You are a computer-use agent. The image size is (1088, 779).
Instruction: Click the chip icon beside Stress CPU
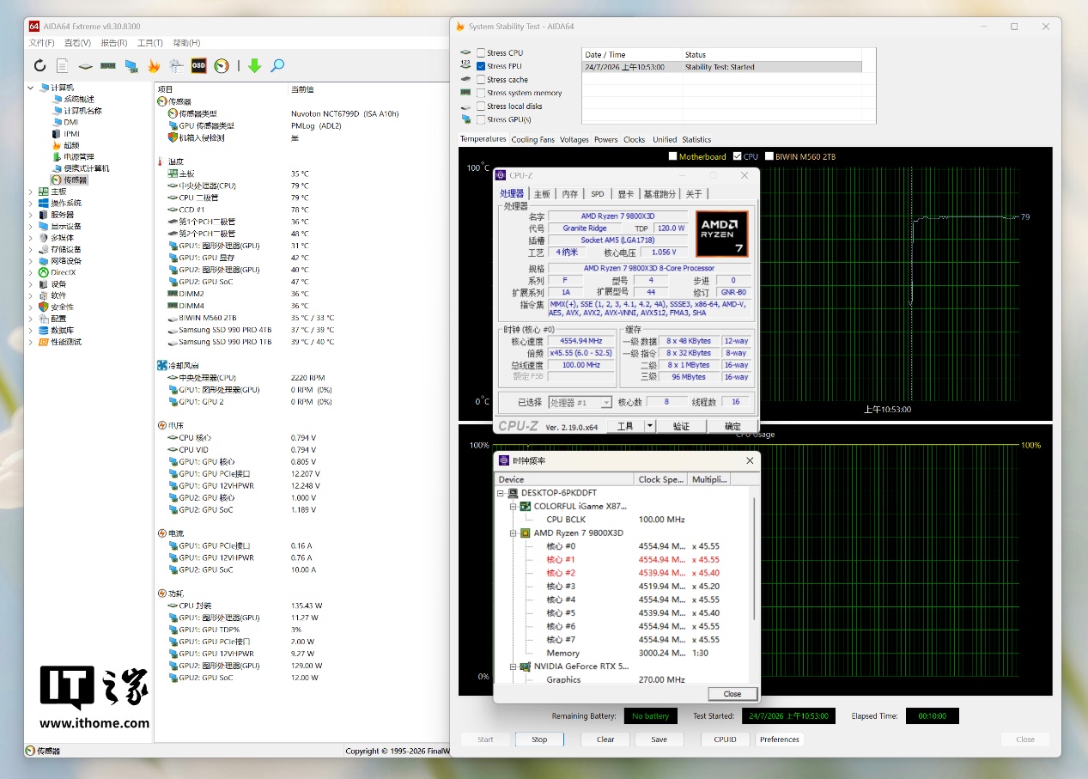pos(466,52)
